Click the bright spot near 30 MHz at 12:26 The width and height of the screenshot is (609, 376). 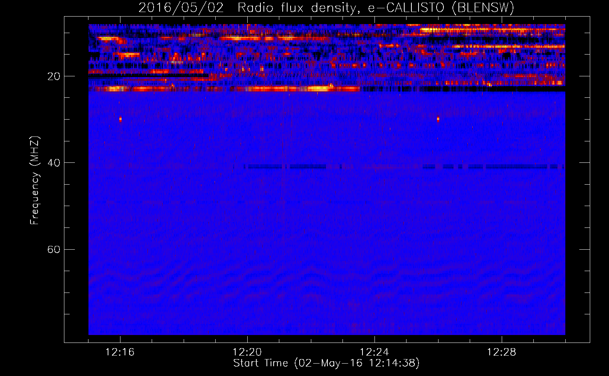tap(438, 119)
